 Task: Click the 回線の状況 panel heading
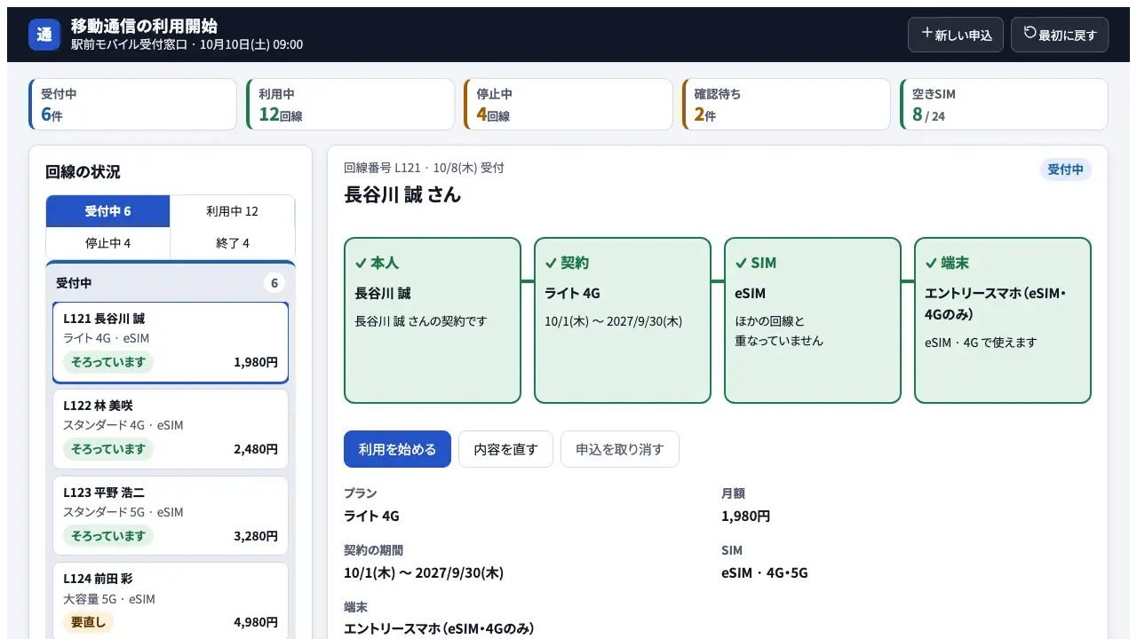point(83,171)
